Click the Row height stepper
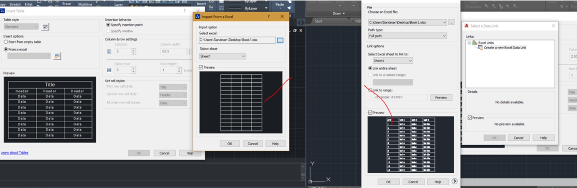Image resolution: width=577 pixels, height=188 pixels. [179, 70]
